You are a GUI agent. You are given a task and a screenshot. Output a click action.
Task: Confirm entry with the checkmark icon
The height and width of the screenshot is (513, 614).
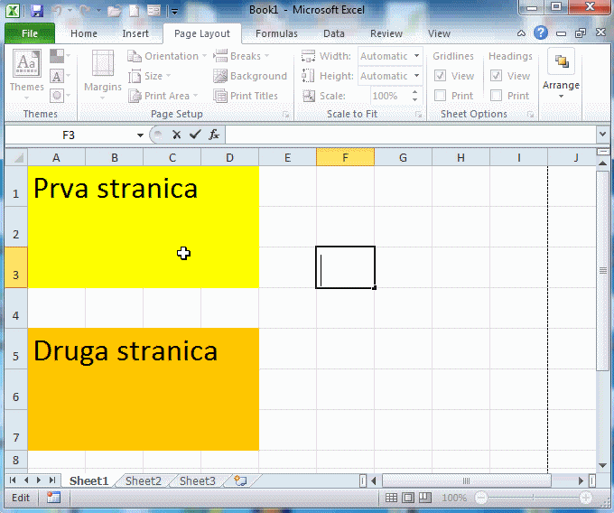(x=195, y=135)
